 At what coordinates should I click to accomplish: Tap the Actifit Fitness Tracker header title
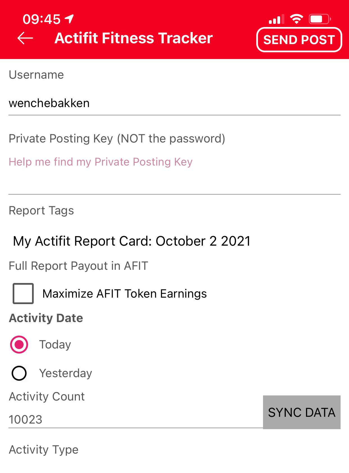(x=133, y=38)
